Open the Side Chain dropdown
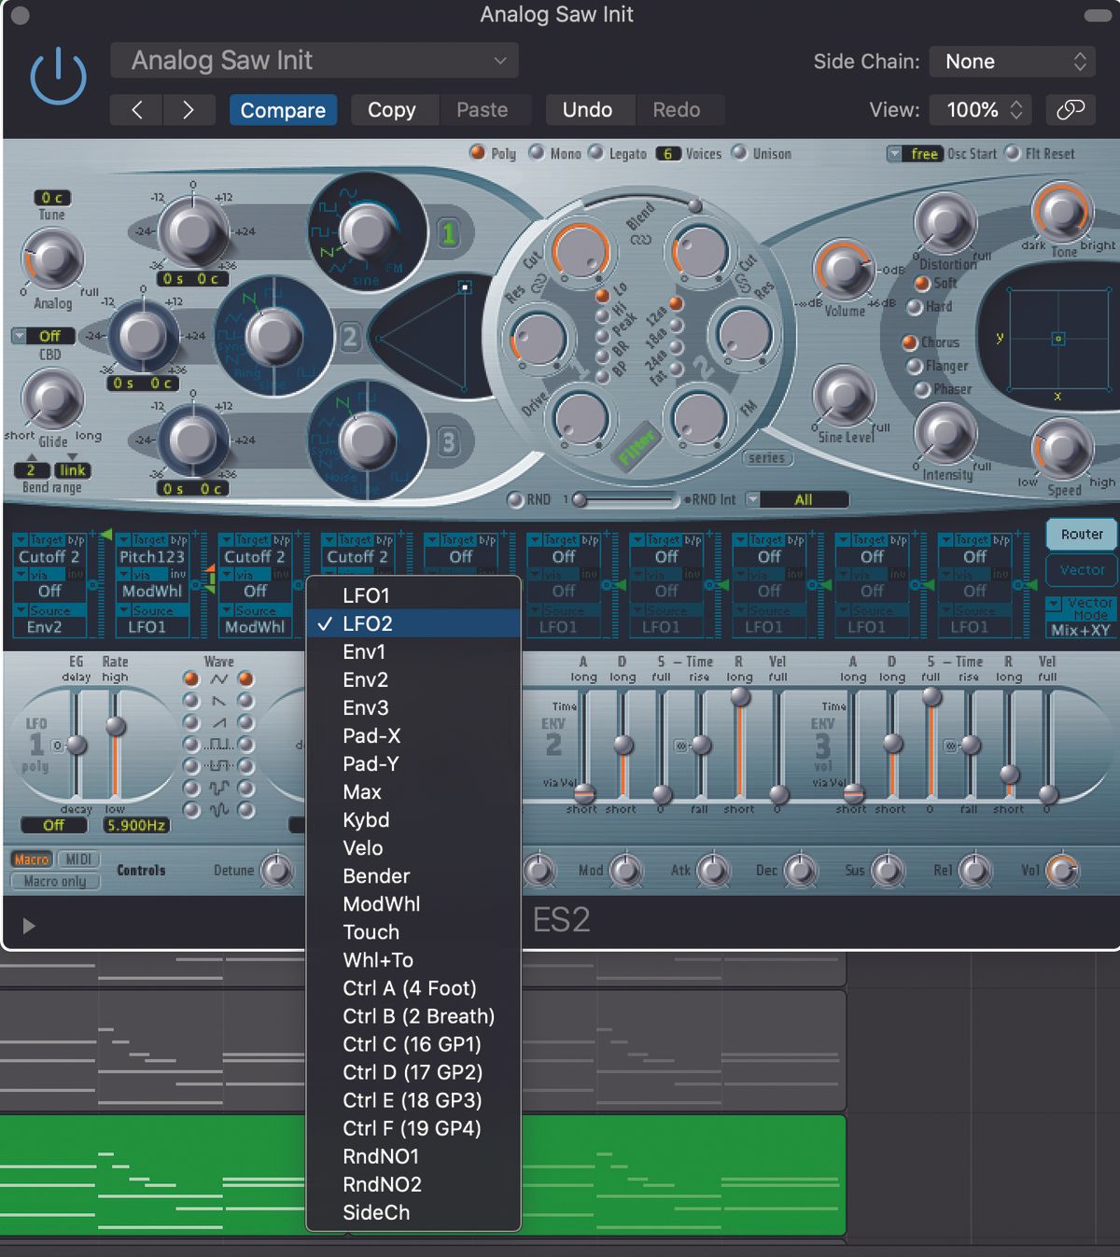Screen dimensions: 1120x1257 (1013, 62)
